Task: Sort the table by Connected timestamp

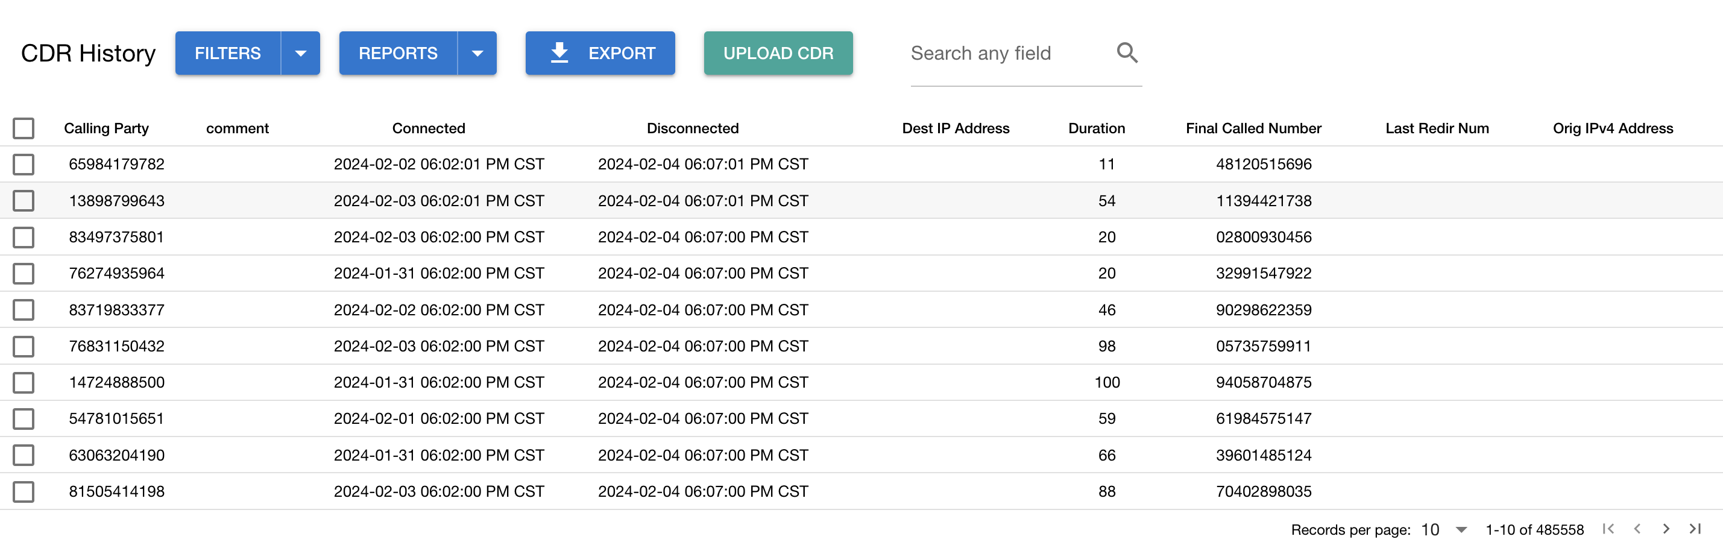Action: [428, 128]
